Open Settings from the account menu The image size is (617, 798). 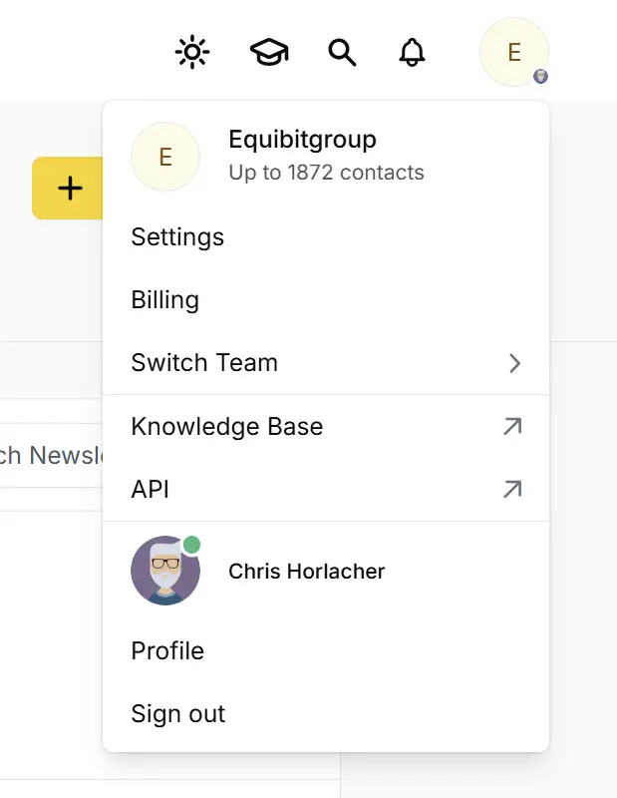click(326, 237)
